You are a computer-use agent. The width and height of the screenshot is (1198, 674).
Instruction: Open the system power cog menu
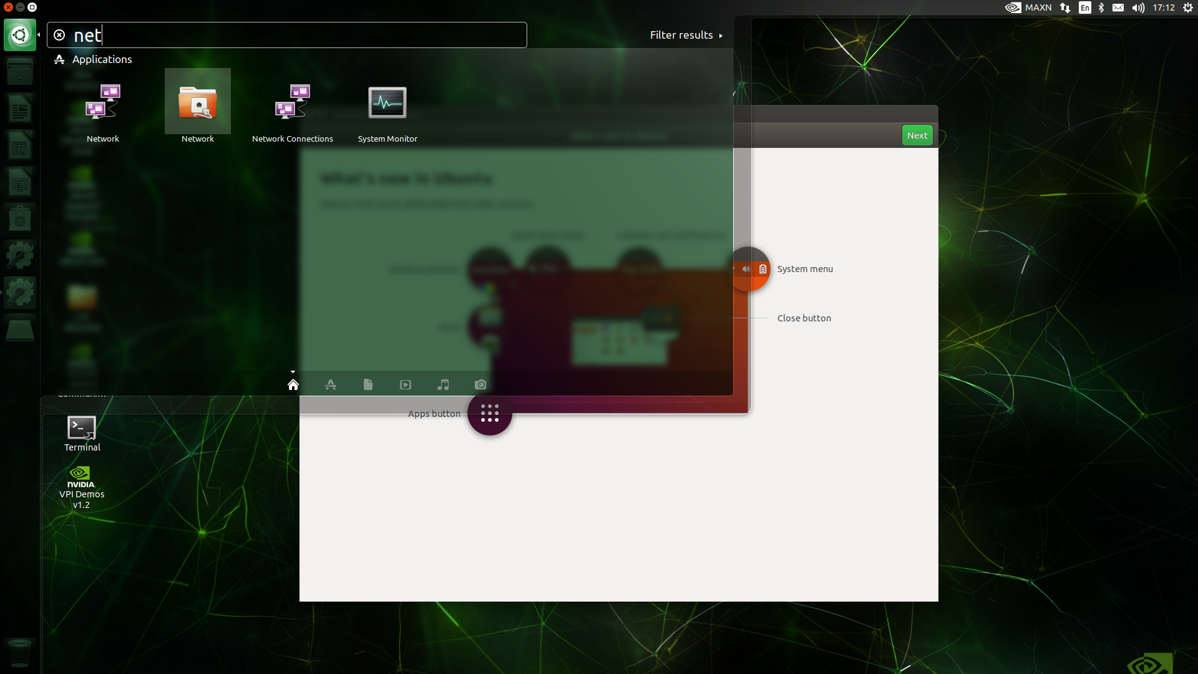1187,7
